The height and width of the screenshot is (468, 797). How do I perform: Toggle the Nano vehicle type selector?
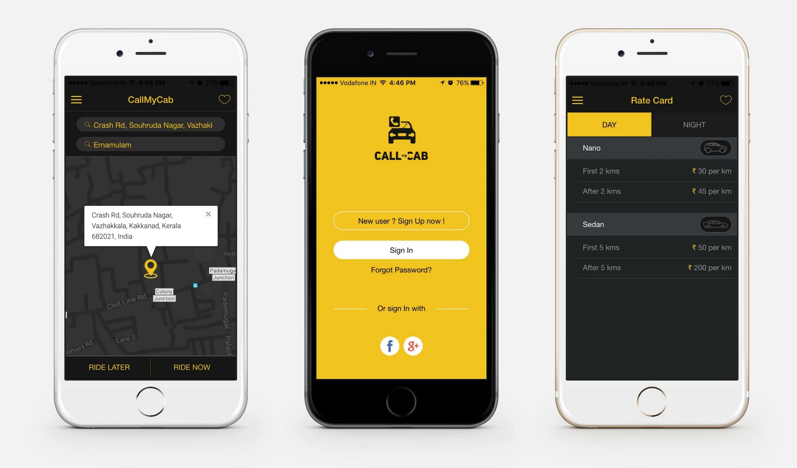tap(715, 148)
